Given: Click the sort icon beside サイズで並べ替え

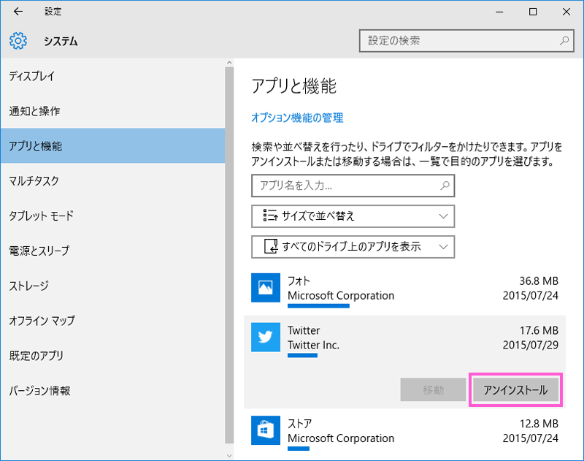Looking at the screenshot, I should pos(268,216).
